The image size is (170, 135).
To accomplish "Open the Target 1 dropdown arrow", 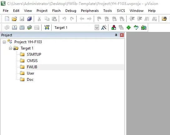I will [97, 28].
